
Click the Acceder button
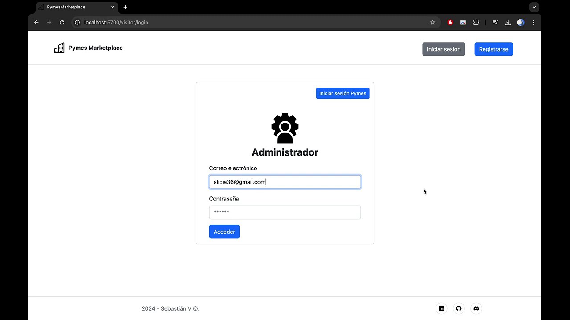tap(224, 232)
